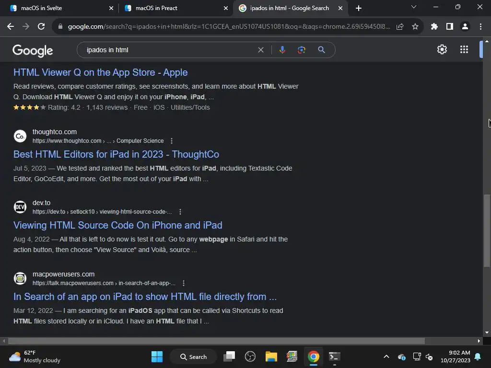Close the macOS in Svelte tab
Screen dimensions: 491x368
[111, 8]
